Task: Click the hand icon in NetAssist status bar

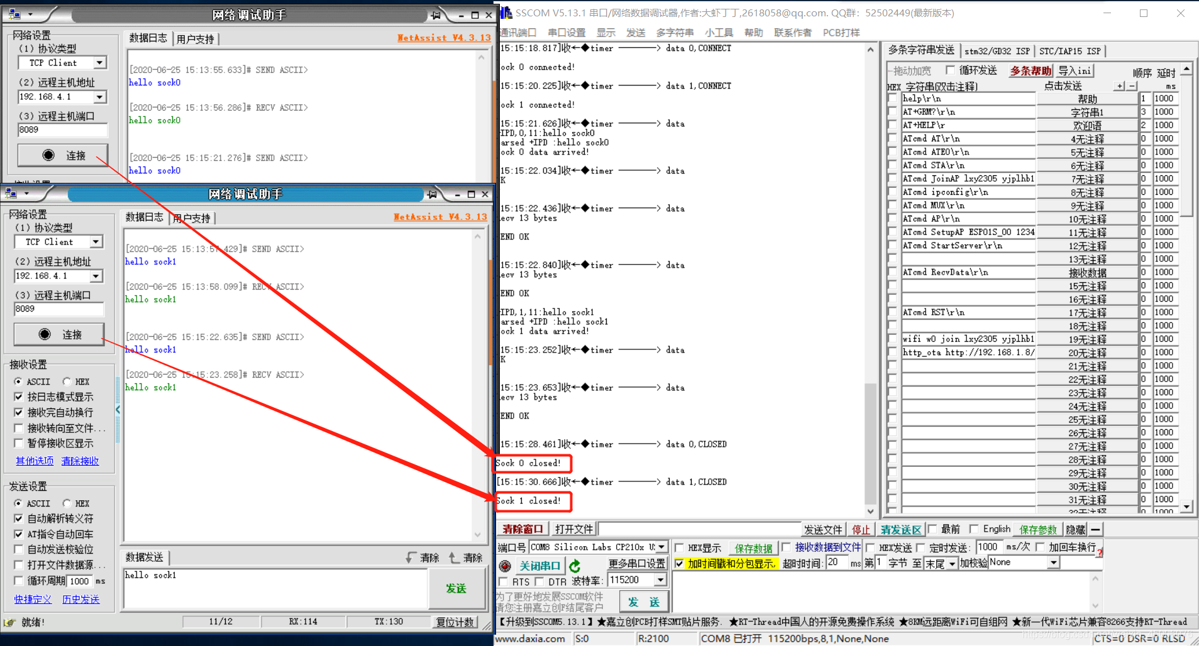Action: point(9,622)
